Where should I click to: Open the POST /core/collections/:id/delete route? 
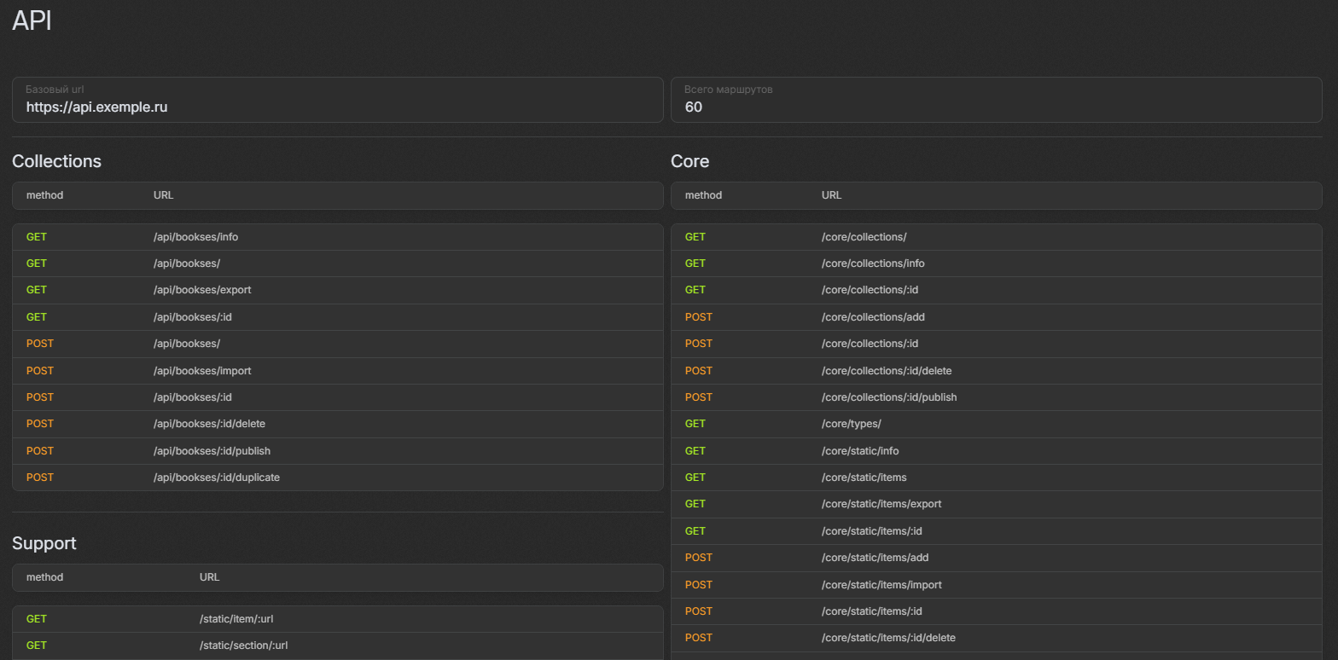click(x=996, y=371)
